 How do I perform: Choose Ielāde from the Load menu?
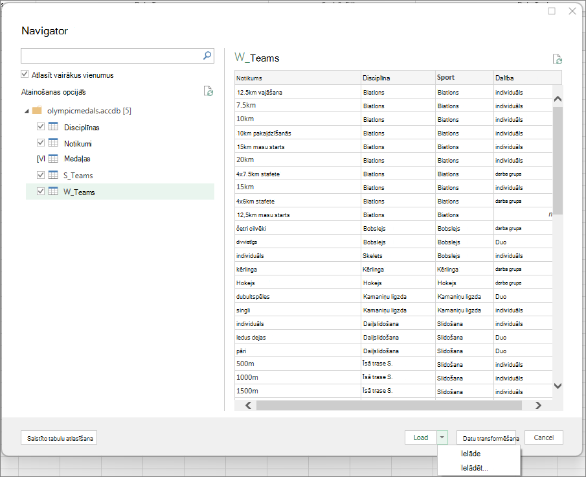pyautogui.click(x=471, y=454)
